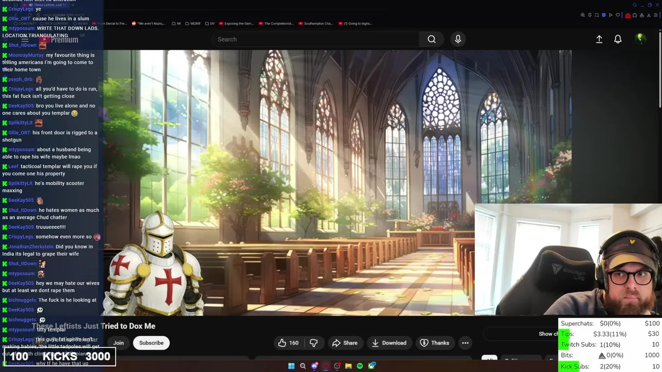The width and height of the screenshot is (662, 372).
Task: Open the MI bookmarks folder
Action: pos(176,23)
